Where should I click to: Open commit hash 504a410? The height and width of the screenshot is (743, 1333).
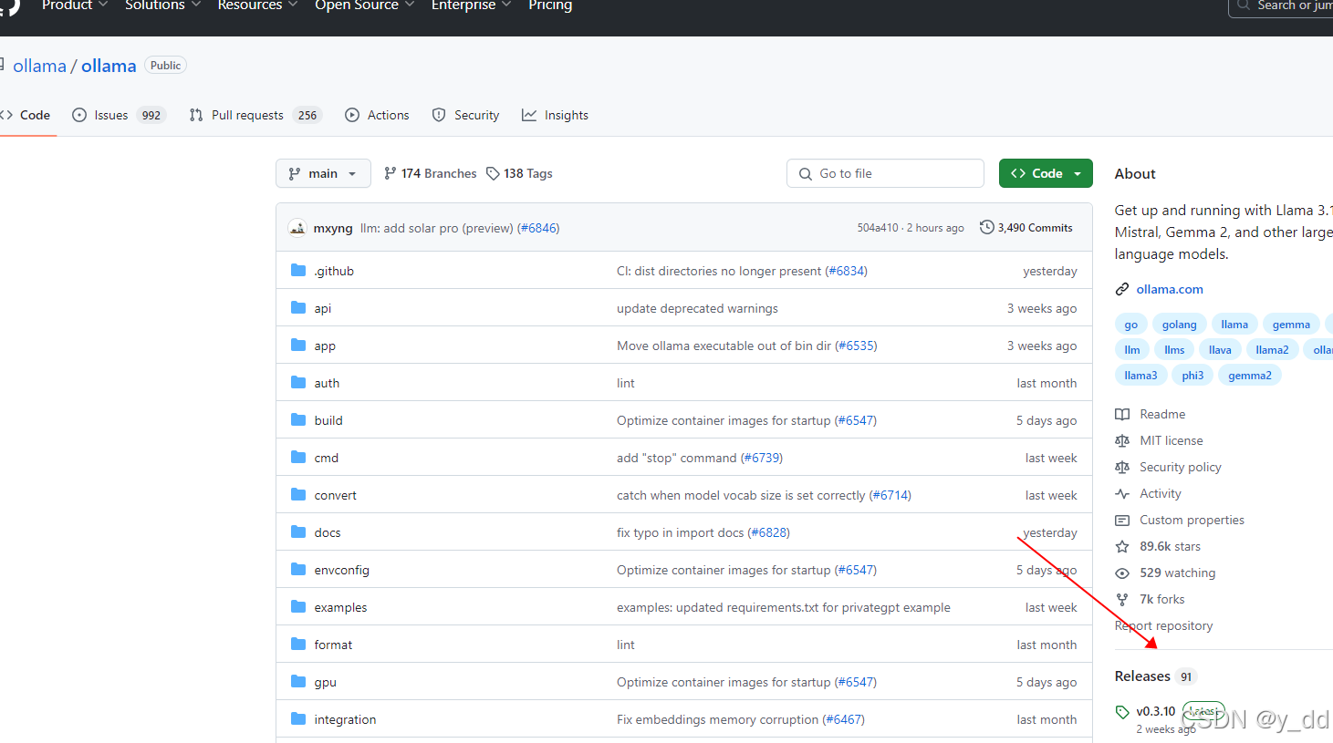point(877,228)
